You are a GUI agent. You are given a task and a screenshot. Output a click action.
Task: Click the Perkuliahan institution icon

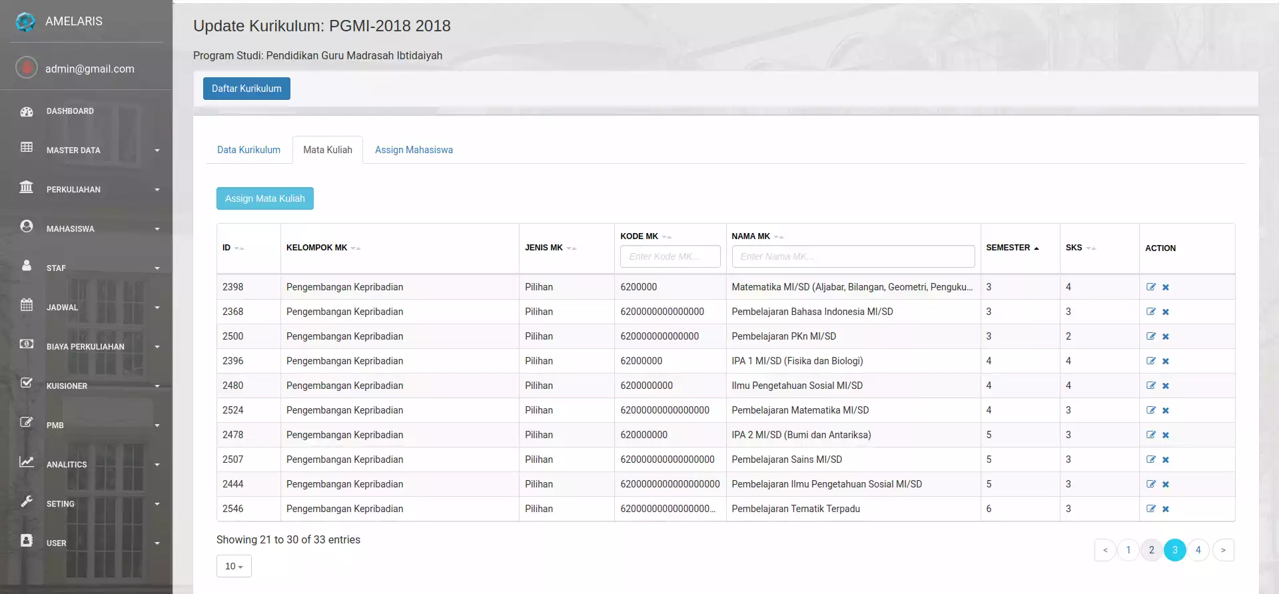pos(27,186)
